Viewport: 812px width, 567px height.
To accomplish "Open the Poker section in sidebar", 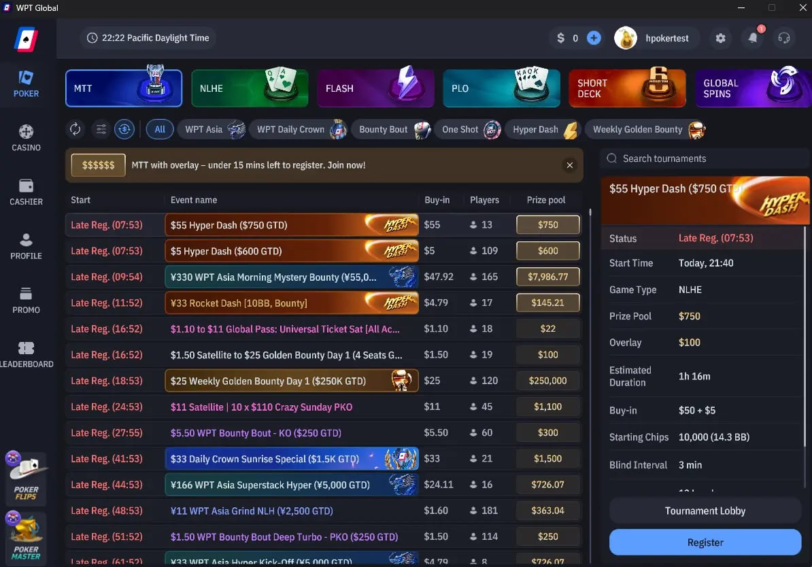I will click(x=26, y=84).
